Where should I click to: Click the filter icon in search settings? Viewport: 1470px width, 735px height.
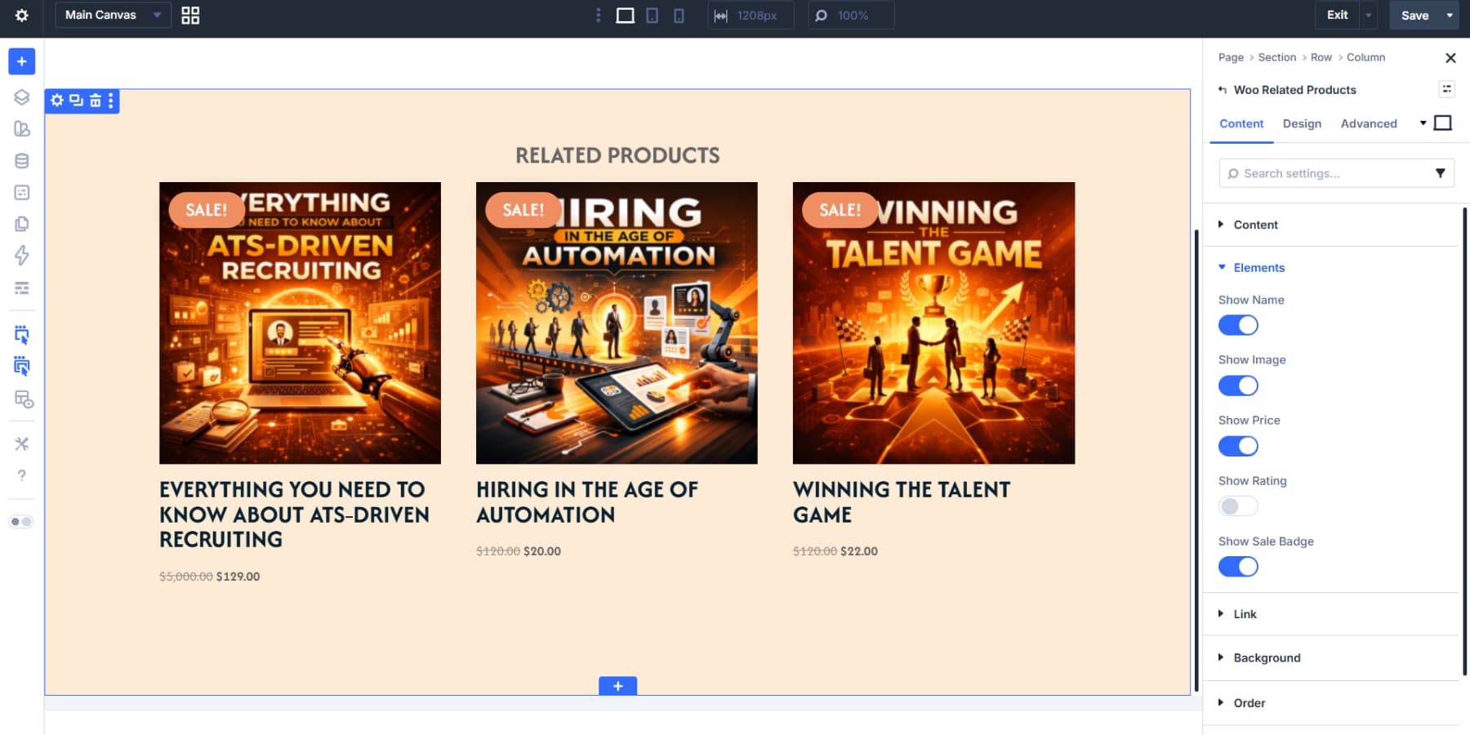tap(1440, 173)
